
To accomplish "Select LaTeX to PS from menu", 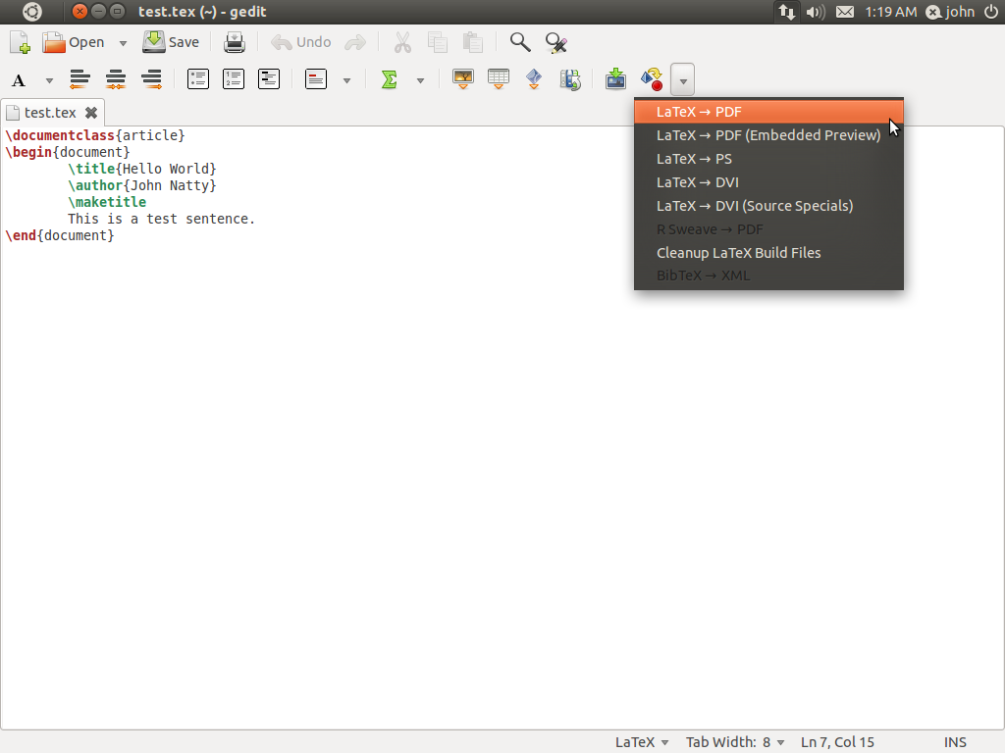I will (x=694, y=158).
